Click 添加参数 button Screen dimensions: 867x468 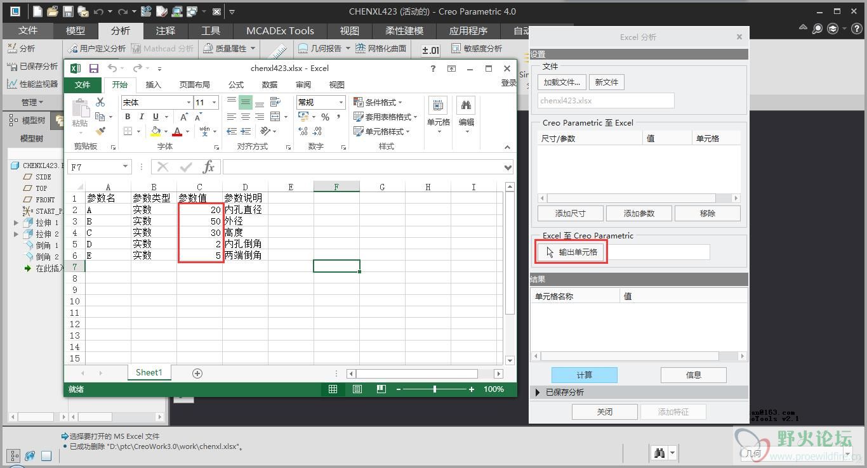pyautogui.click(x=639, y=213)
